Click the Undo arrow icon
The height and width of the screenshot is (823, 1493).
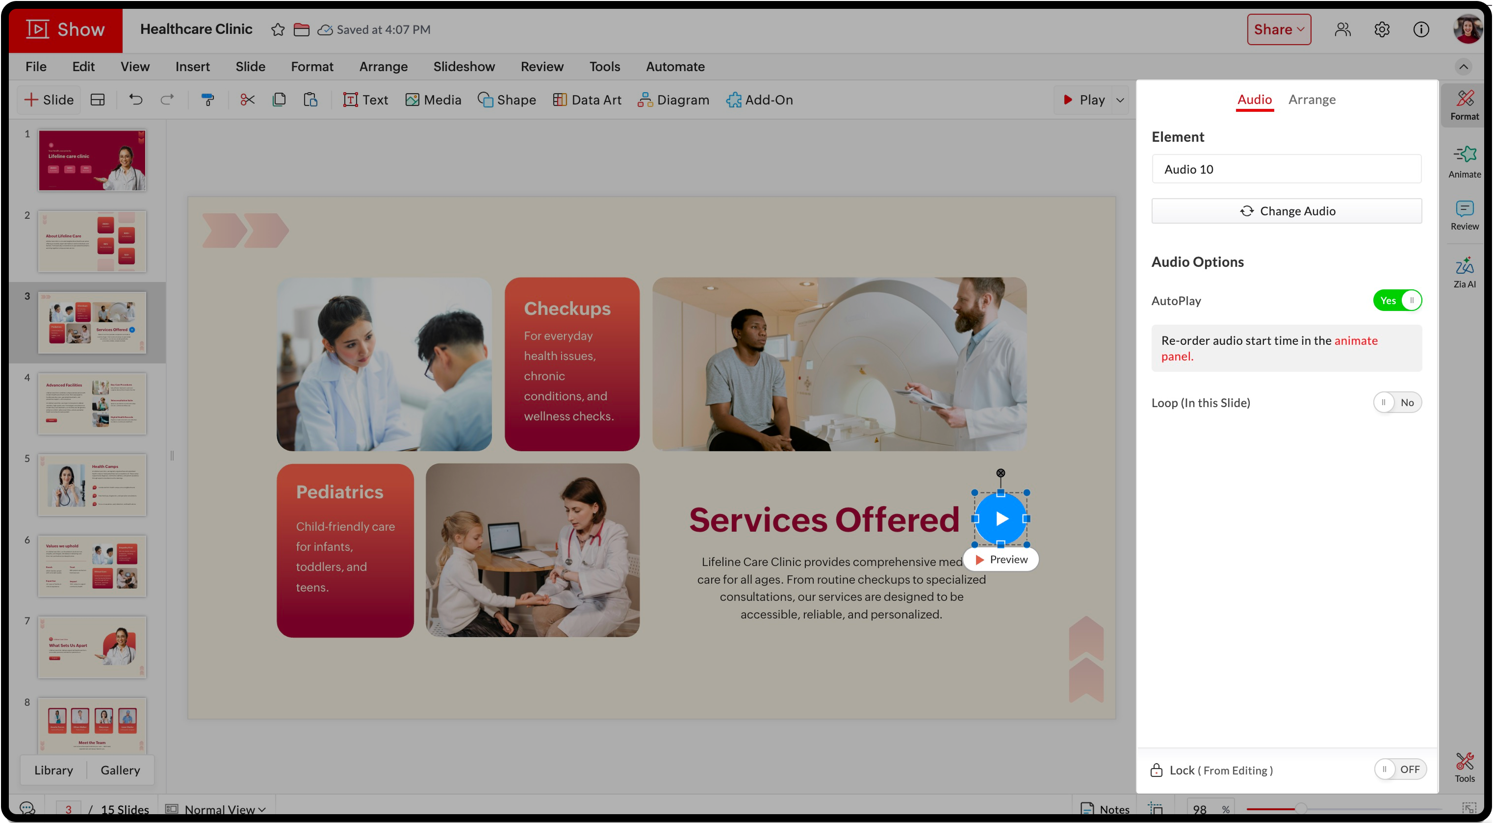(x=136, y=100)
